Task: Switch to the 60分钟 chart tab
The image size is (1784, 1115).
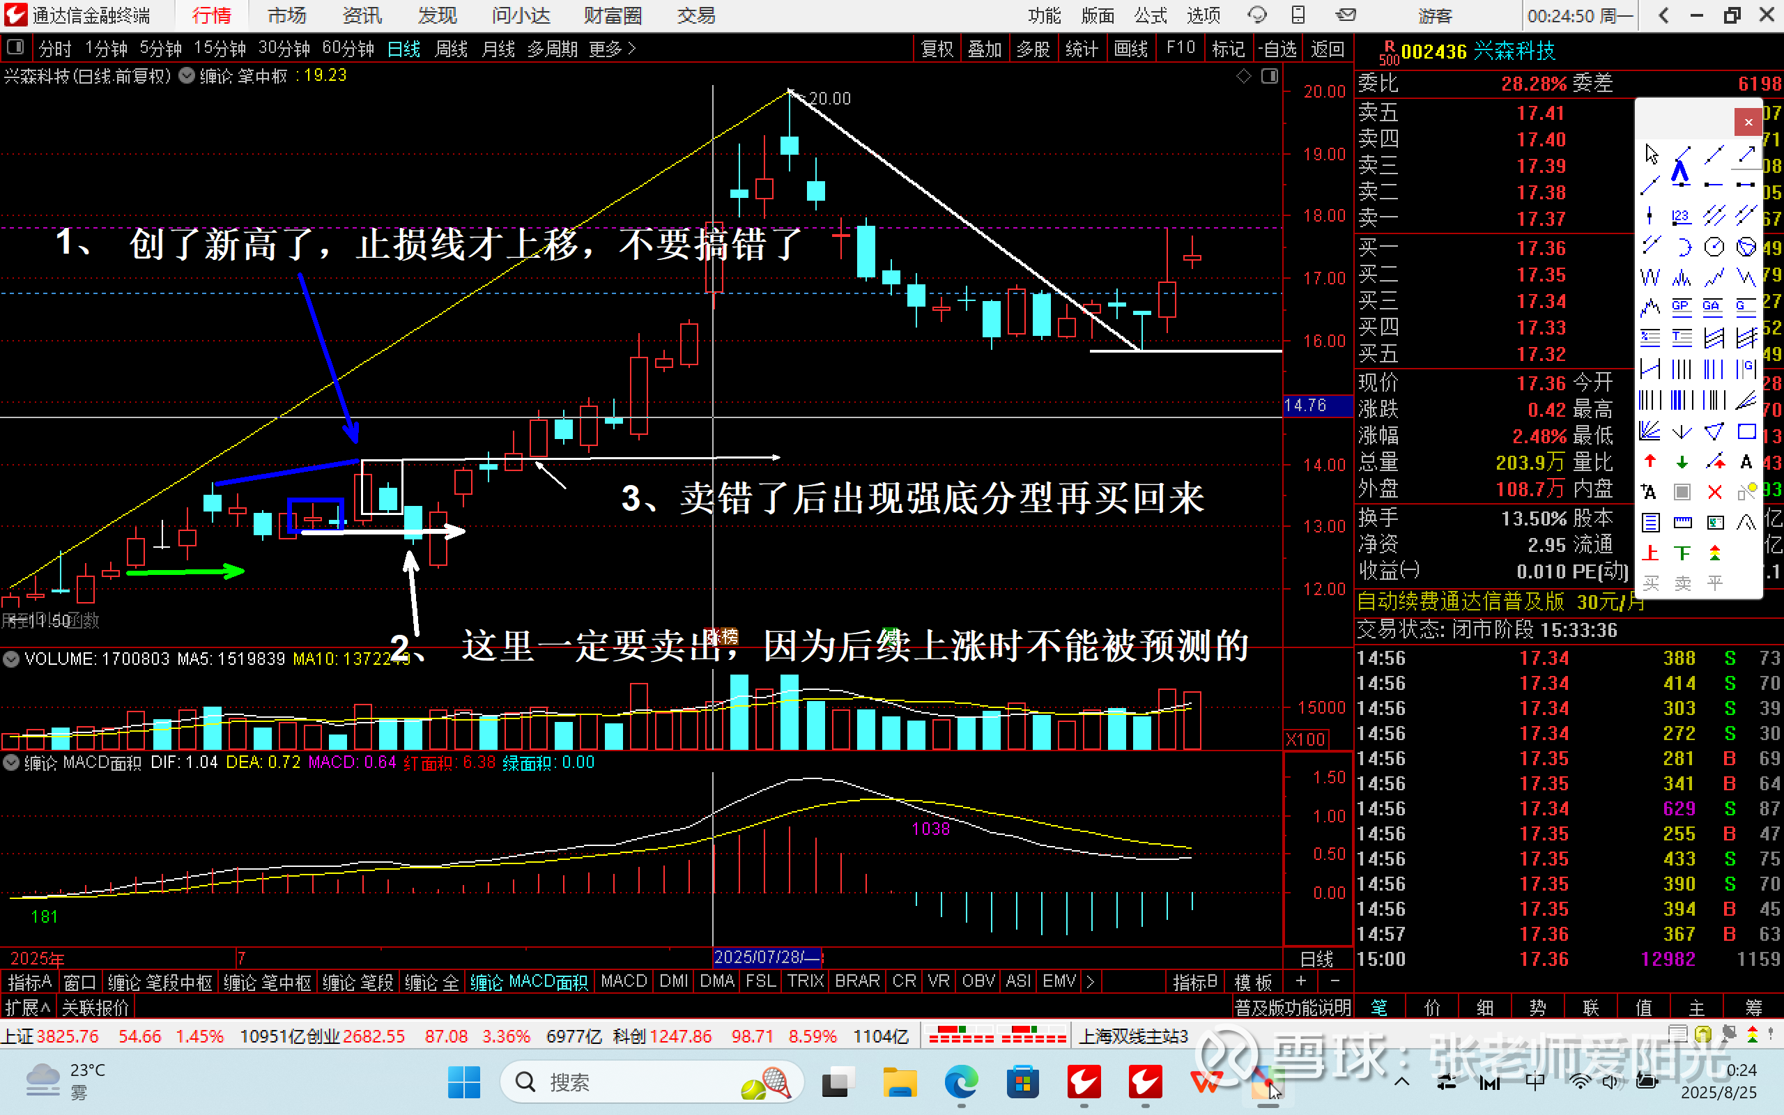Action: pyautogui.click(x=348, y=49)
